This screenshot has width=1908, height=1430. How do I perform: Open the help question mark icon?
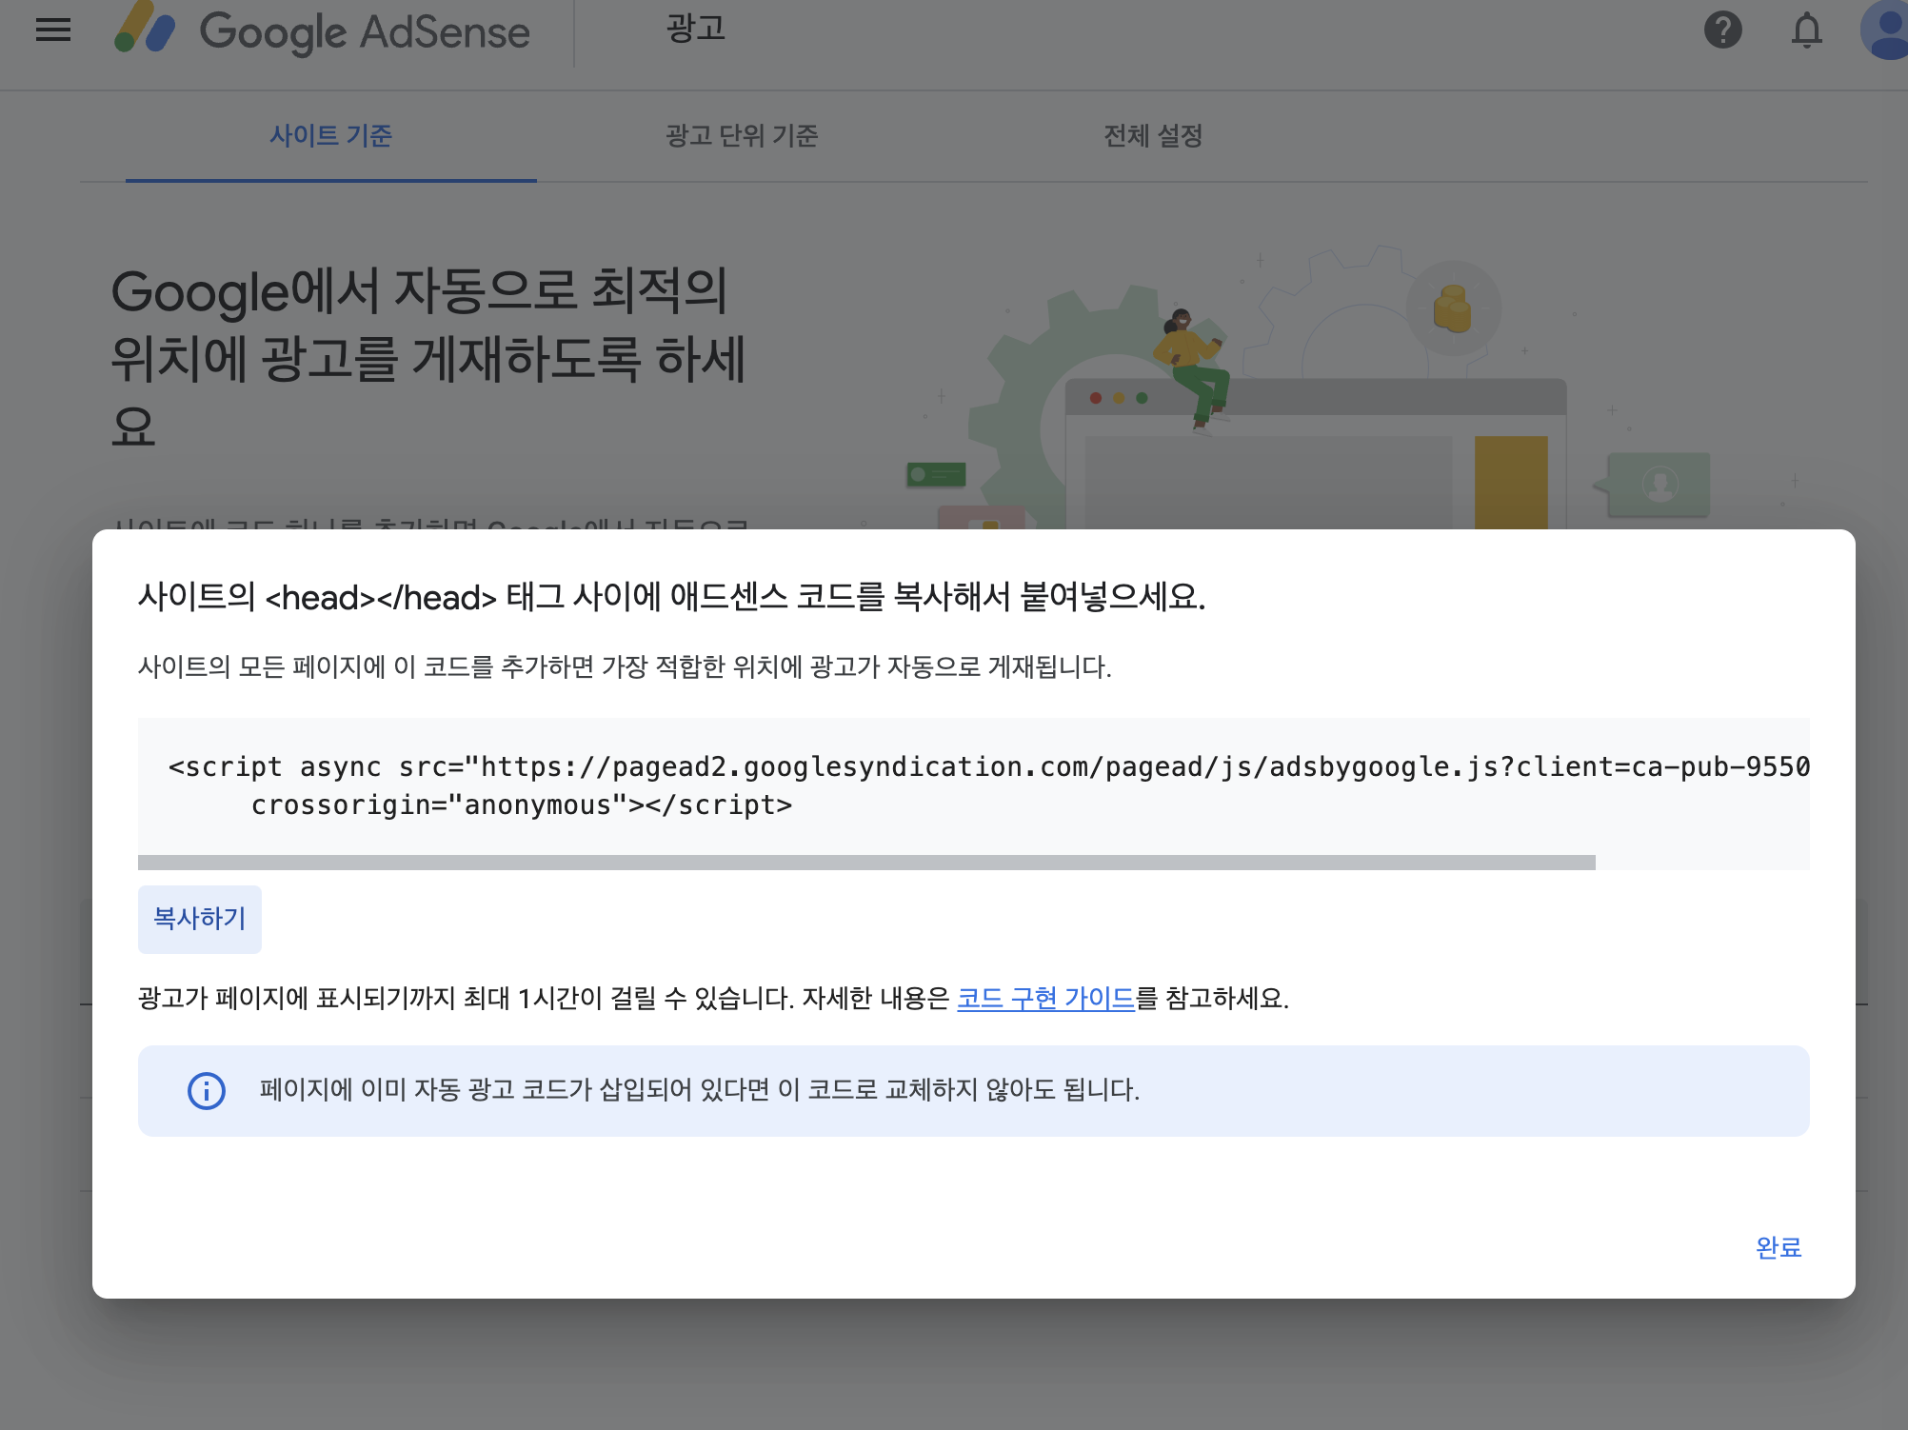[1722, 30]
